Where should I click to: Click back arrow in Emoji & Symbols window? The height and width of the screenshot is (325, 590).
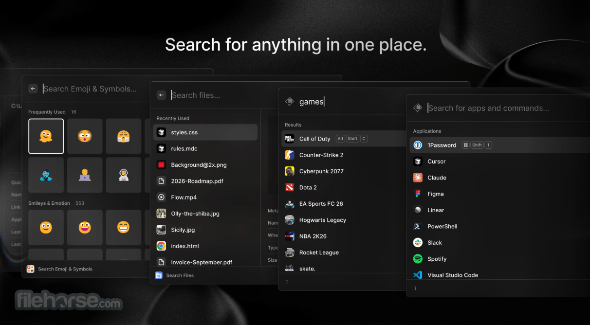(x=33, y=89)
